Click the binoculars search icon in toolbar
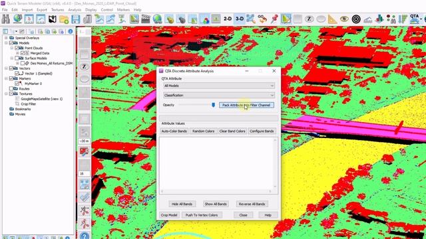 click(6, 19)
